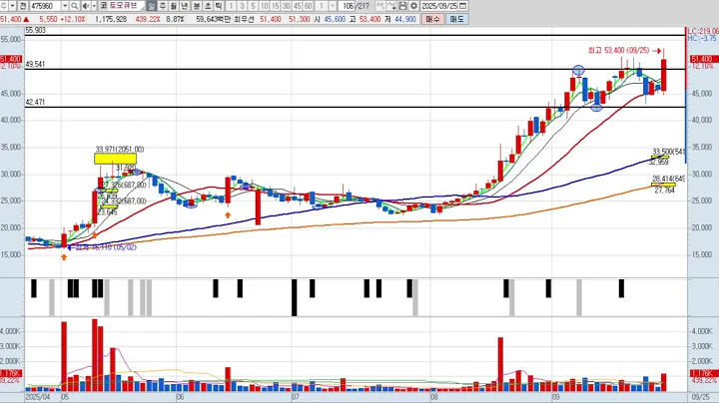Image resolution: width=719 pixels, height=403 pixels.
Task: Click the 42,471 horizontal line label
Action: [x=35, y=102]
